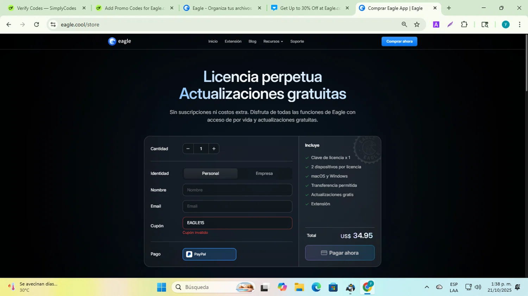The height and width of the screenshot is (296, 528).
Task: Open the notifications bell icon
Action: coord(517,287)
